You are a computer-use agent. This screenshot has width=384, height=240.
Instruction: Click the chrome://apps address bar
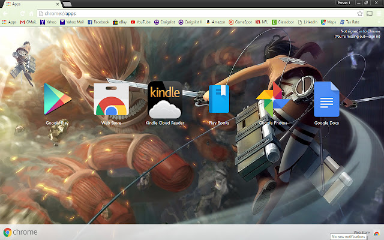[x=200, y=13]
